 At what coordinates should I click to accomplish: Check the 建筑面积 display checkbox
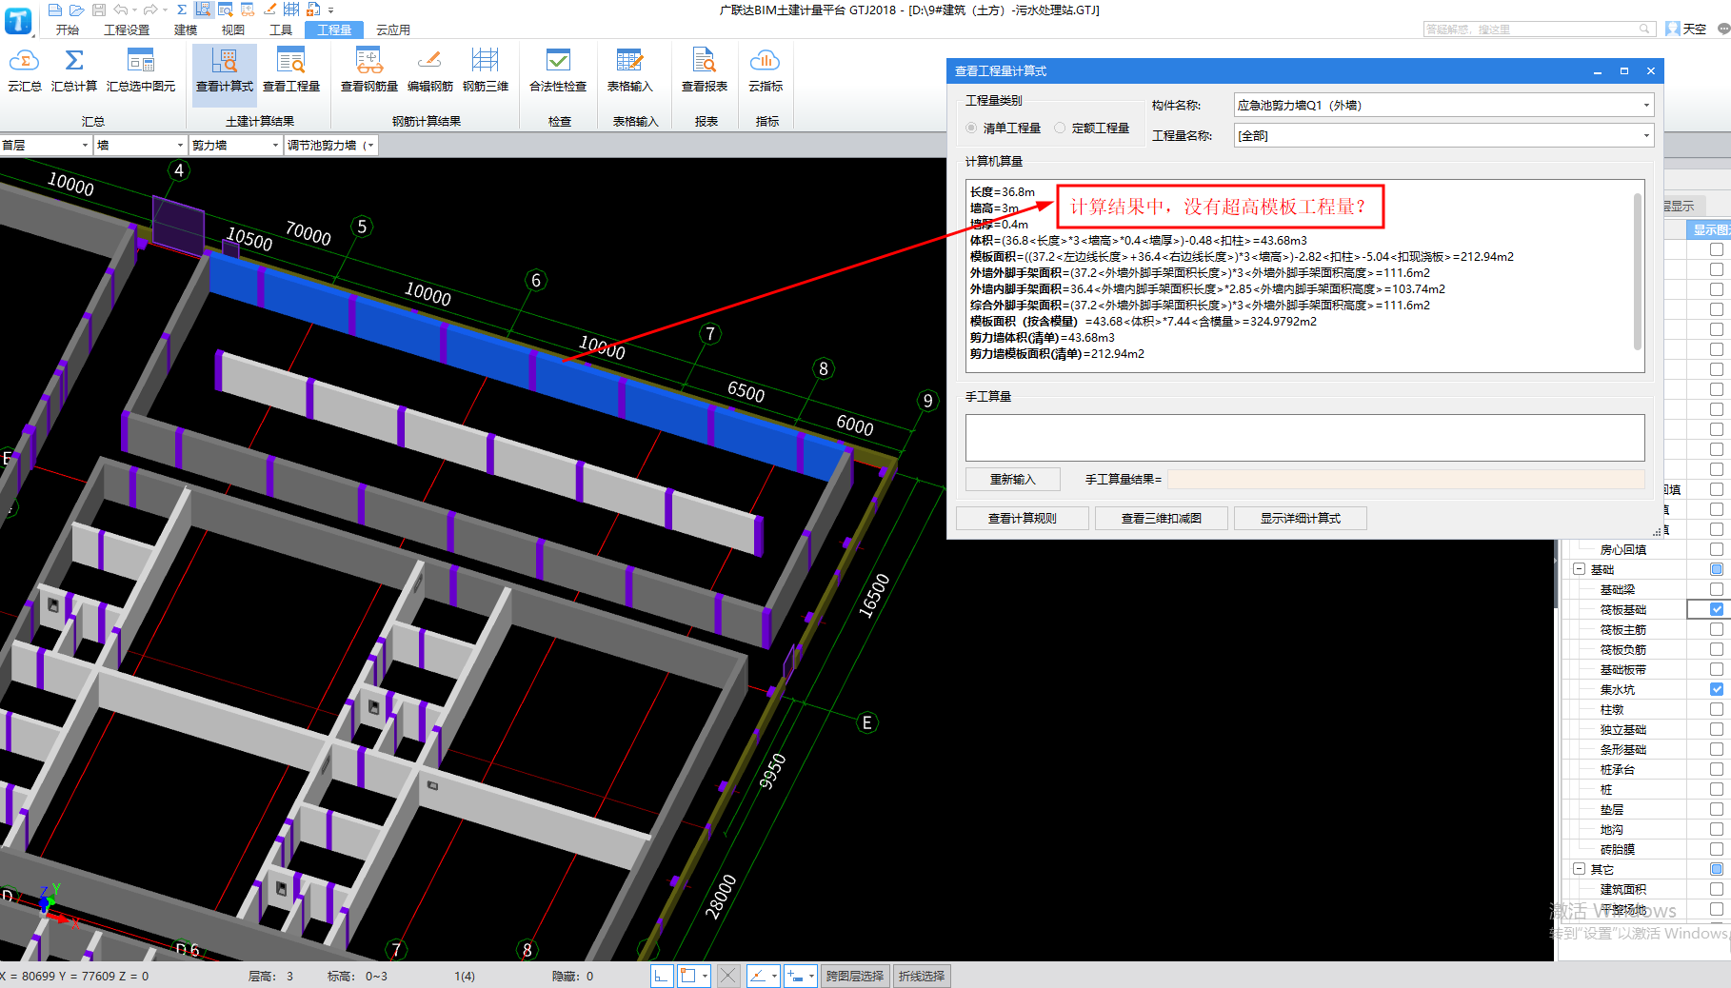point(1716,889)
